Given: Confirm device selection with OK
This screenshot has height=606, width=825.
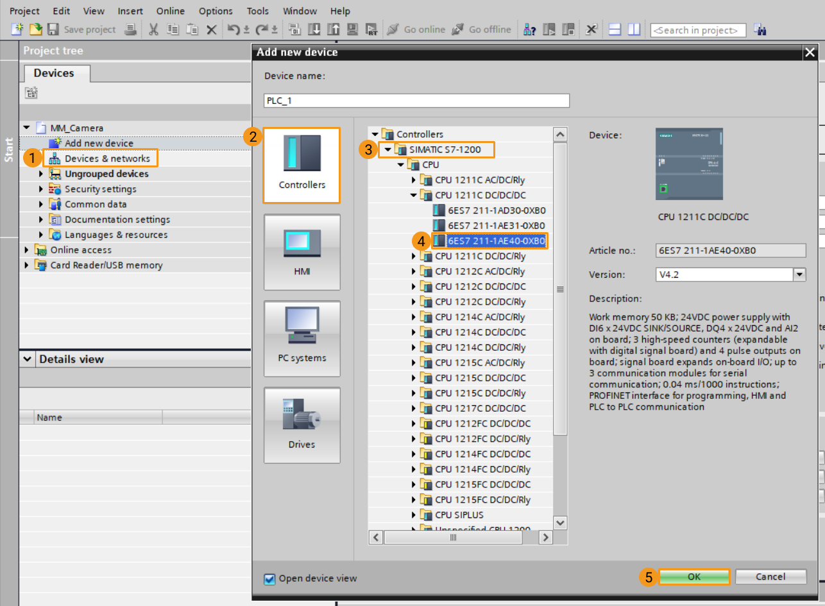Looking at the screenshot, I should click(x=693, y=577).
